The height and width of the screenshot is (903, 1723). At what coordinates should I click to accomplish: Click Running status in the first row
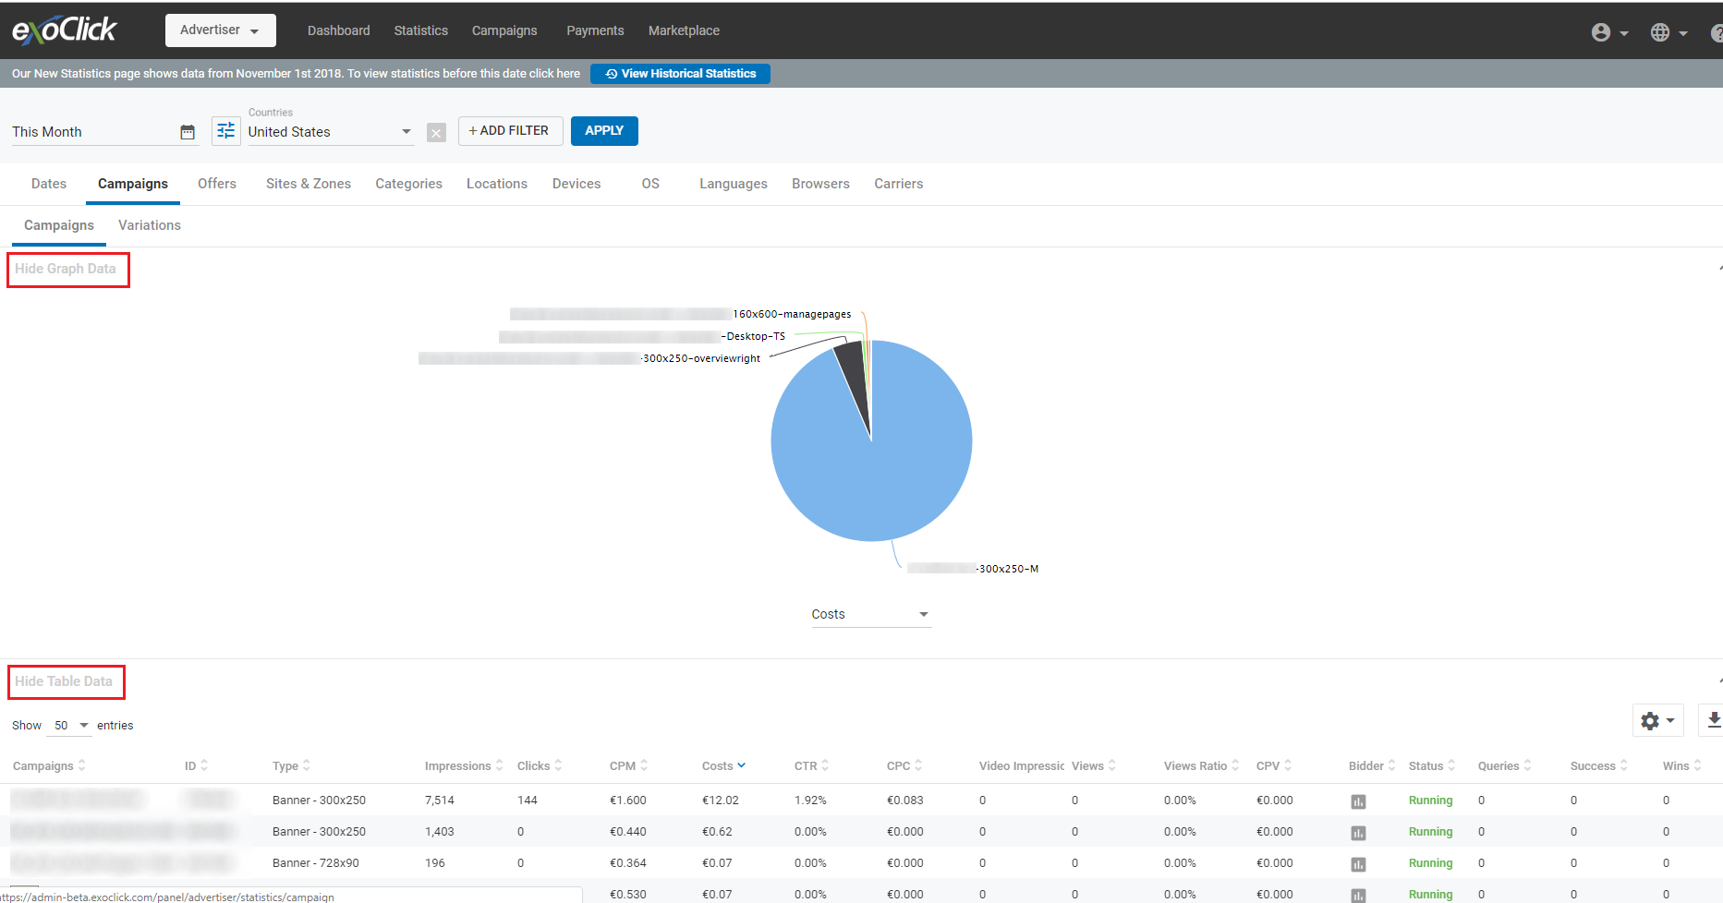click(x=1430, y=801)
